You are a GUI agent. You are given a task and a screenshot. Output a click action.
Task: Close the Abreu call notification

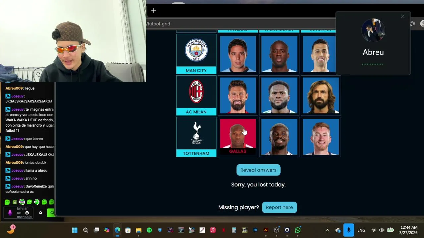(x=402, y=16)
